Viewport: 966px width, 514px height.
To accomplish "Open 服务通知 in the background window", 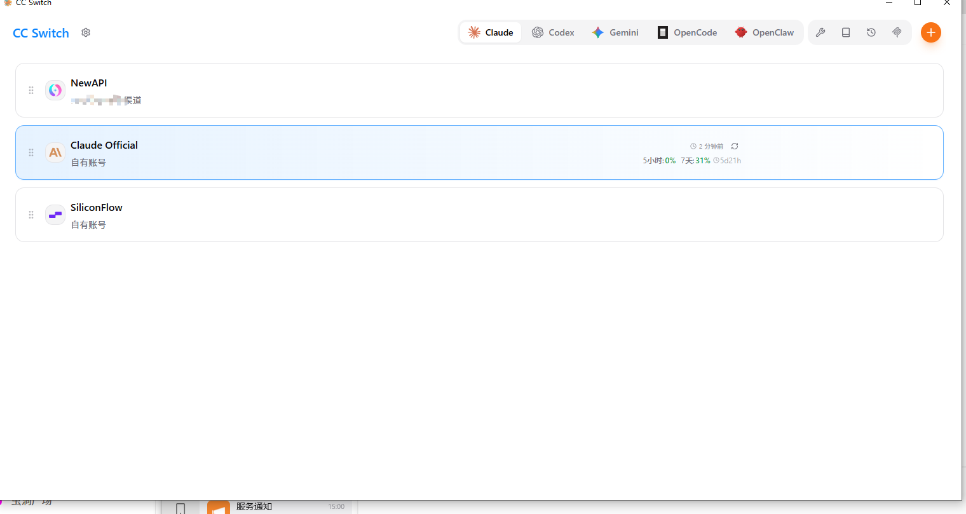I will [x=254, y=506].
